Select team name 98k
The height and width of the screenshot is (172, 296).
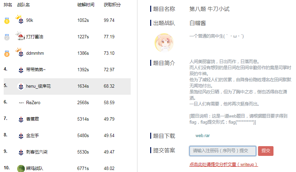(x=30, y=20)
